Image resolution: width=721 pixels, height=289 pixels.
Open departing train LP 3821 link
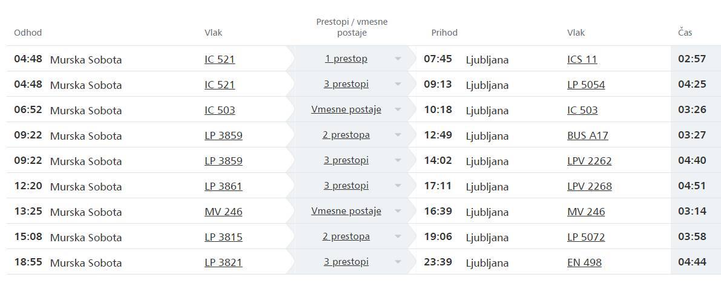(223, 263)
